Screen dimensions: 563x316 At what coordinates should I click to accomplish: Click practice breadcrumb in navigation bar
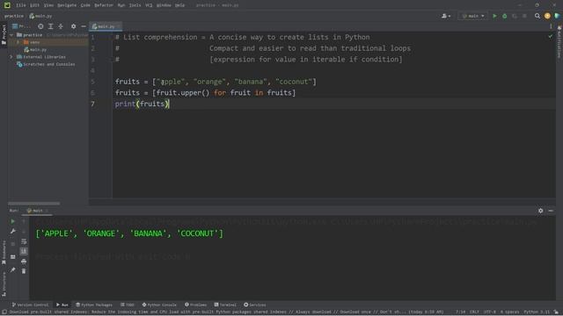click(x=14, y=16)
